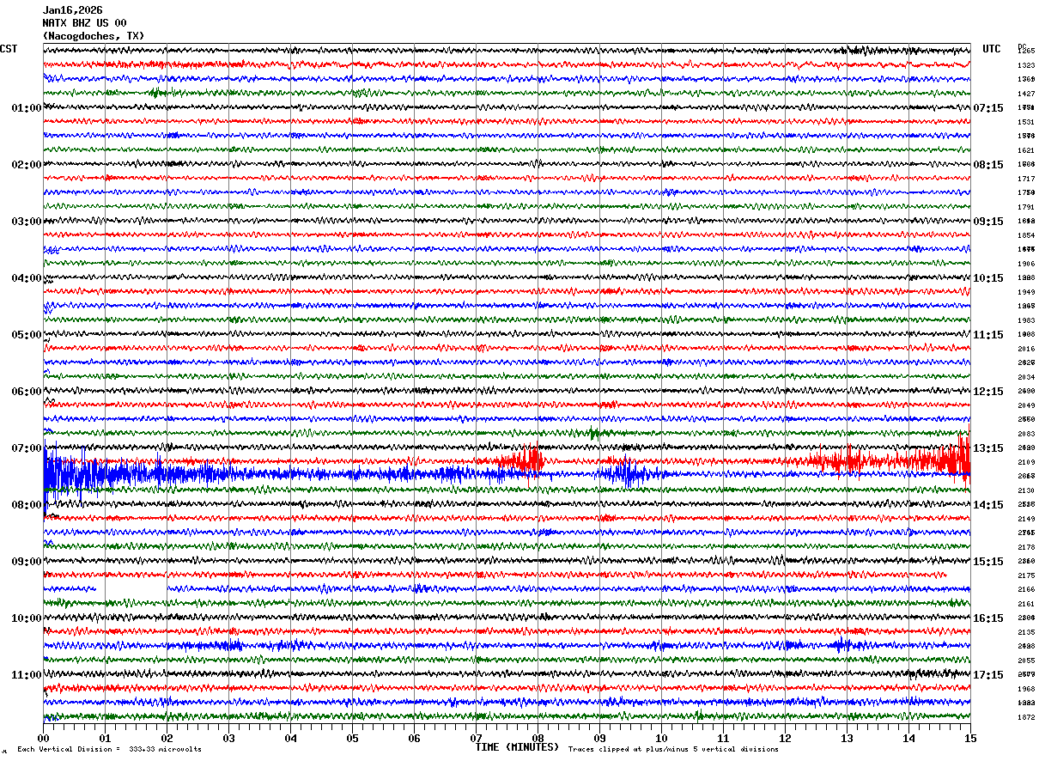This screenshot has width=1039, height=761.
Task: Click the (Nacogdoches, TX) location text
Action: point(94,36)
